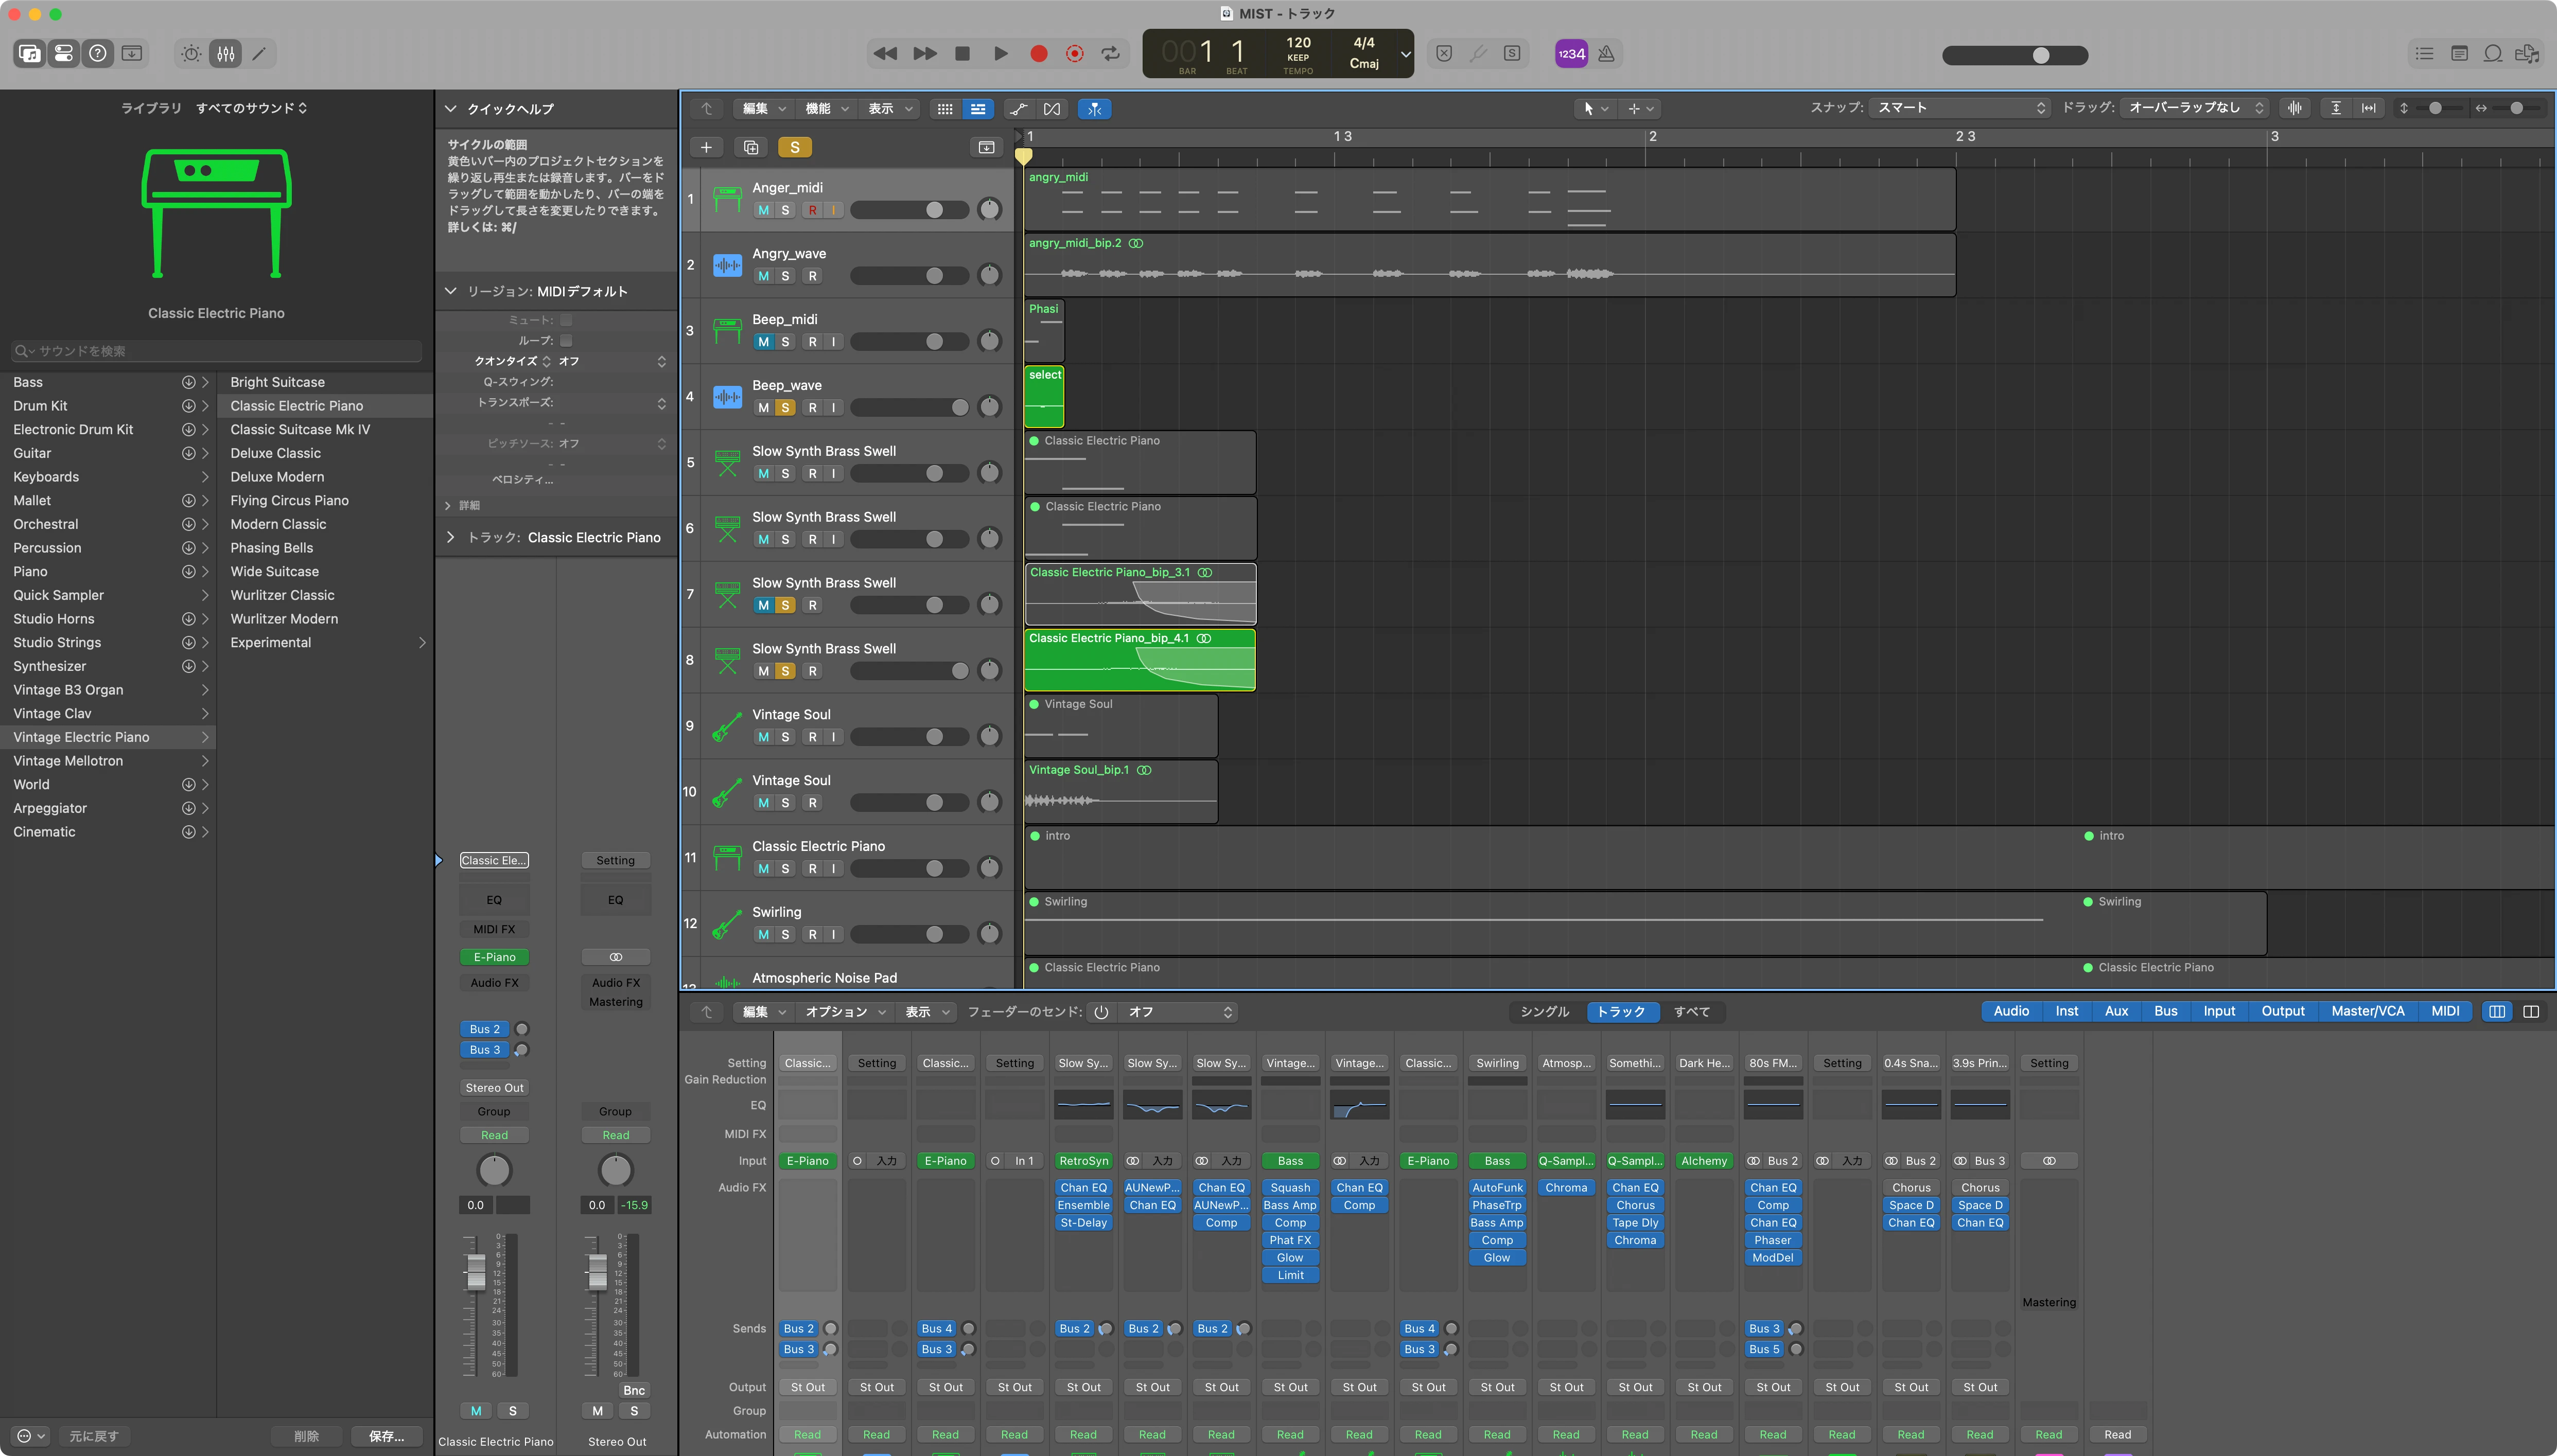Expand the Track: Classic Electric Piano section
Viewport: 2557px width, 1456px height.
tap(450, 538)
